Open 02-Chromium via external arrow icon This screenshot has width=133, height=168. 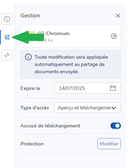[114, 36]
